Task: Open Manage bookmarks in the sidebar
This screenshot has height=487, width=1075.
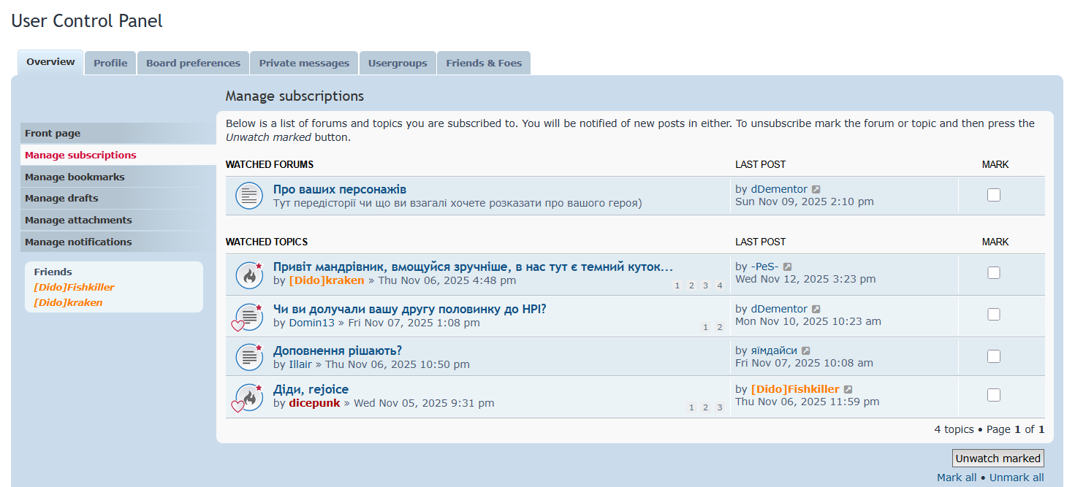Action: (75, 177)
